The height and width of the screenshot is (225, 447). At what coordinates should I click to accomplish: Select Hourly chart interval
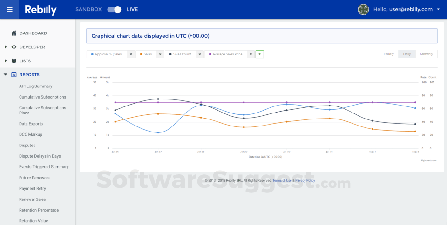[x=388, y=54]
